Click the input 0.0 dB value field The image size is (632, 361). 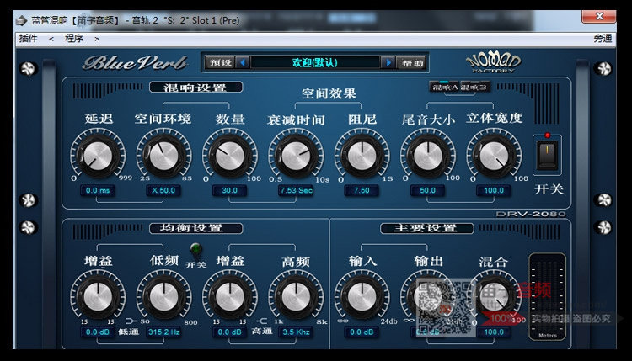pos(362,332)
